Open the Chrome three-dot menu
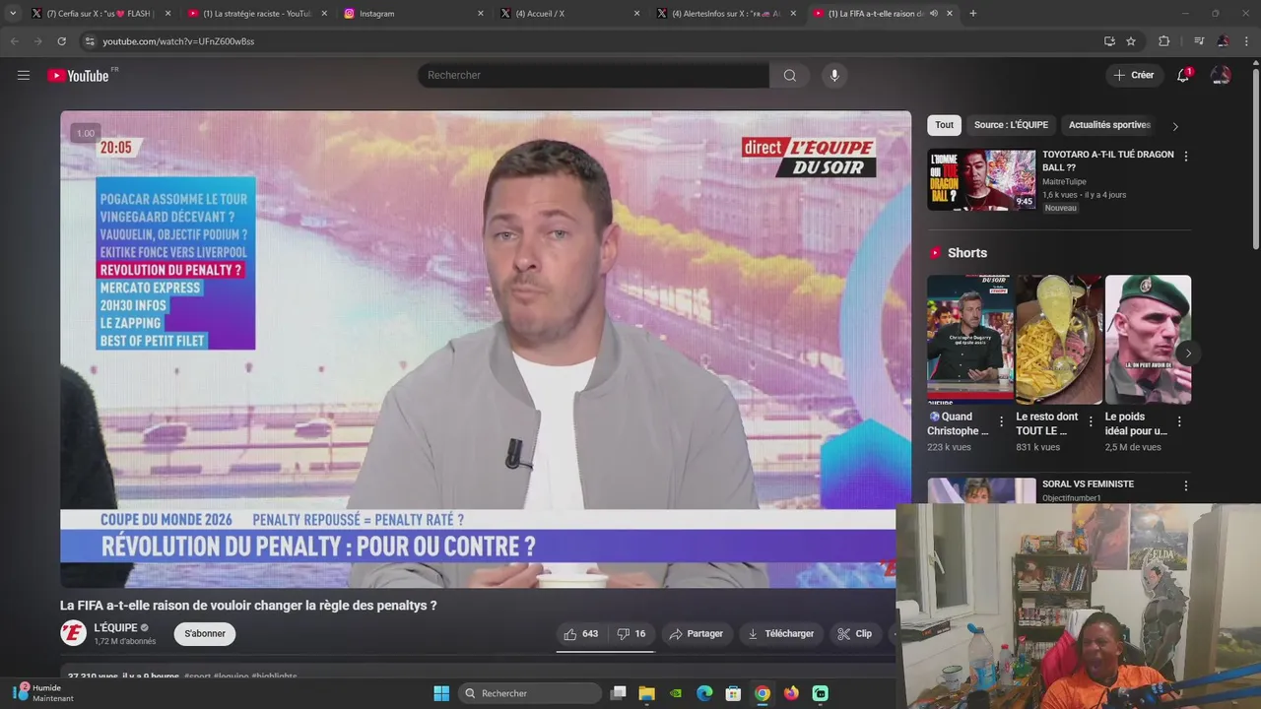 1247,41
